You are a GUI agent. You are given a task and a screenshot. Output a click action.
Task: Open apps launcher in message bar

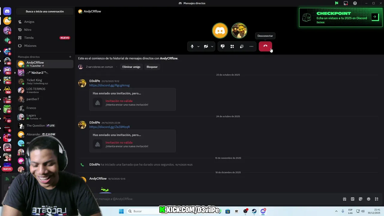[x=377, y=199]
